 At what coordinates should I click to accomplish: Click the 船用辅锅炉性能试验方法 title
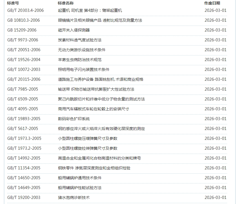80,188
